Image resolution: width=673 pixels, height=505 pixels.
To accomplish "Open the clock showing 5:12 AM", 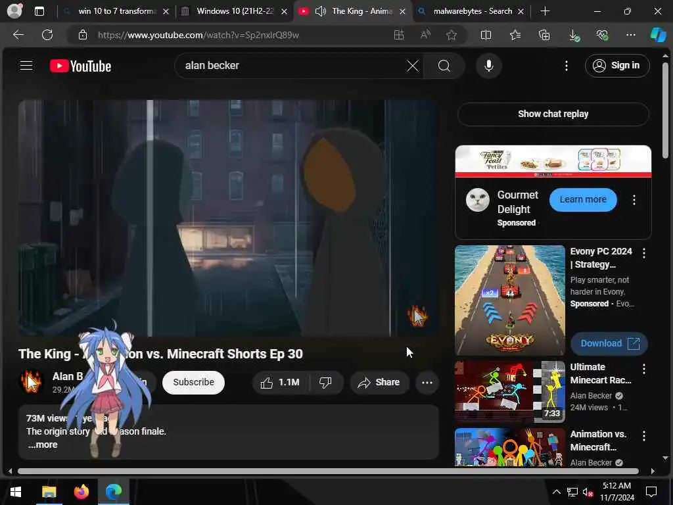I will [x=617, y=492].
